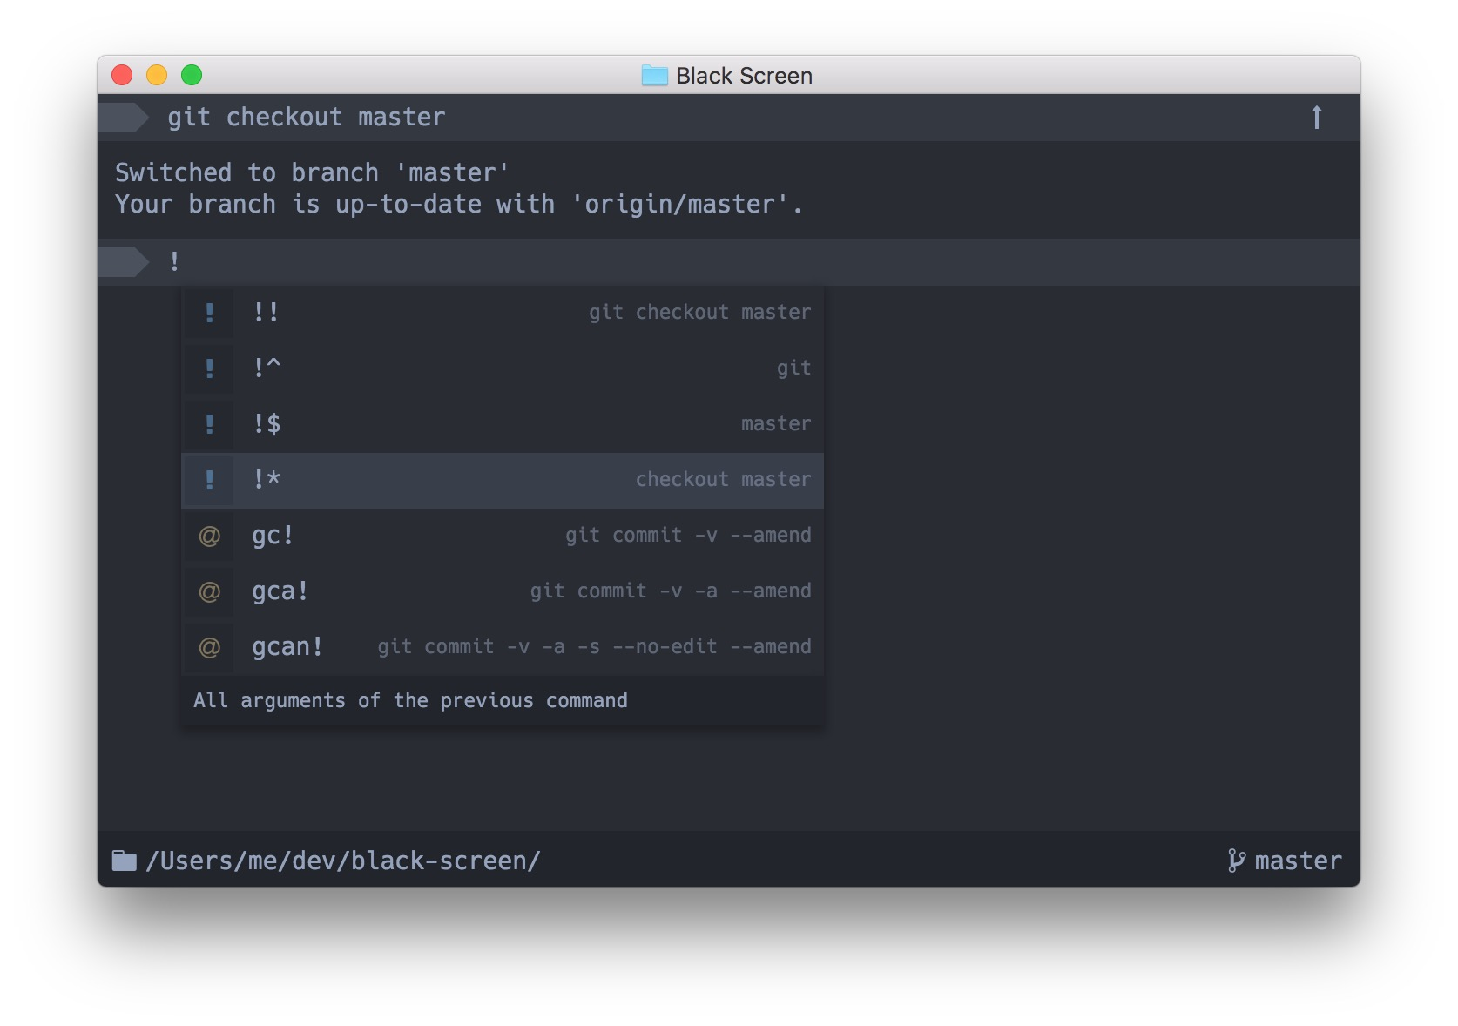Close the Black Screen window
1458x1026 pixels.
point(122,76)
